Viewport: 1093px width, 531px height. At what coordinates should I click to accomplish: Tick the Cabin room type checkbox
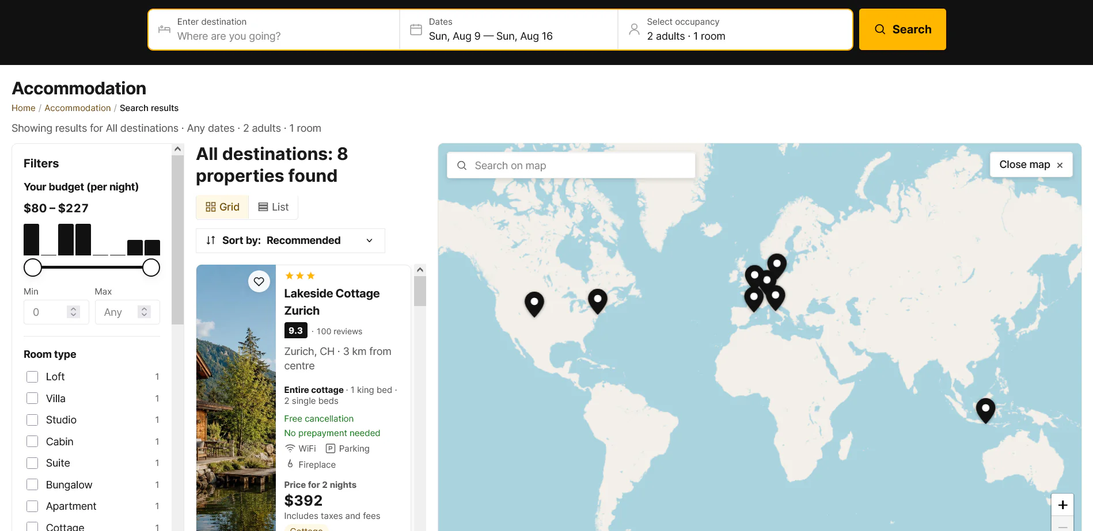pyautogui.click(x=33, y=441)
